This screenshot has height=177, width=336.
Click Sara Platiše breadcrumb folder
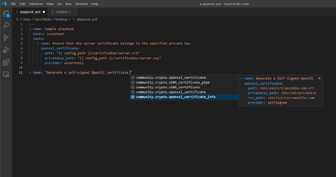pyautogui.click(x=43, y=19)
